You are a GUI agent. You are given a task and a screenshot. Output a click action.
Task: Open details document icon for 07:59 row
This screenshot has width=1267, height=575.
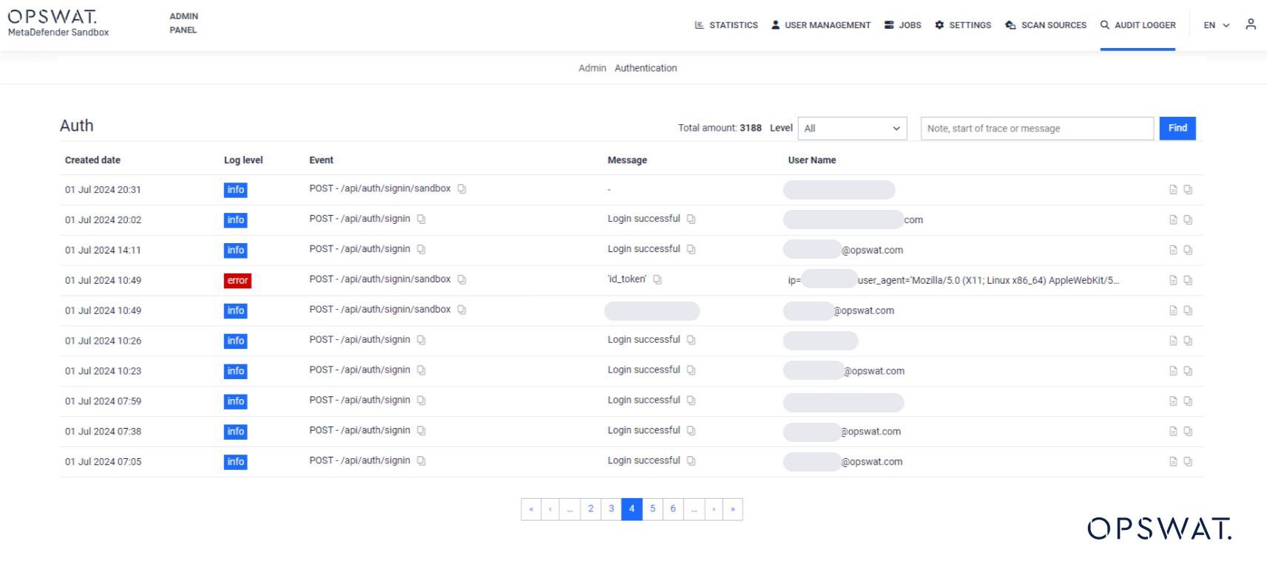(x=1173, y=401)
